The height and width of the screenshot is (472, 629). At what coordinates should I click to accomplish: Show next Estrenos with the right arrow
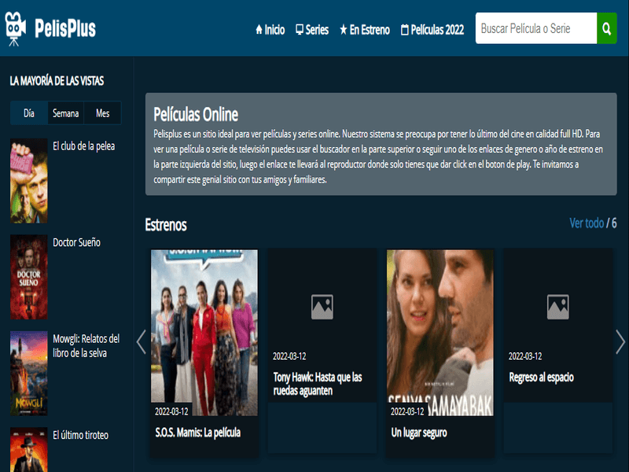tap(620, 342)
